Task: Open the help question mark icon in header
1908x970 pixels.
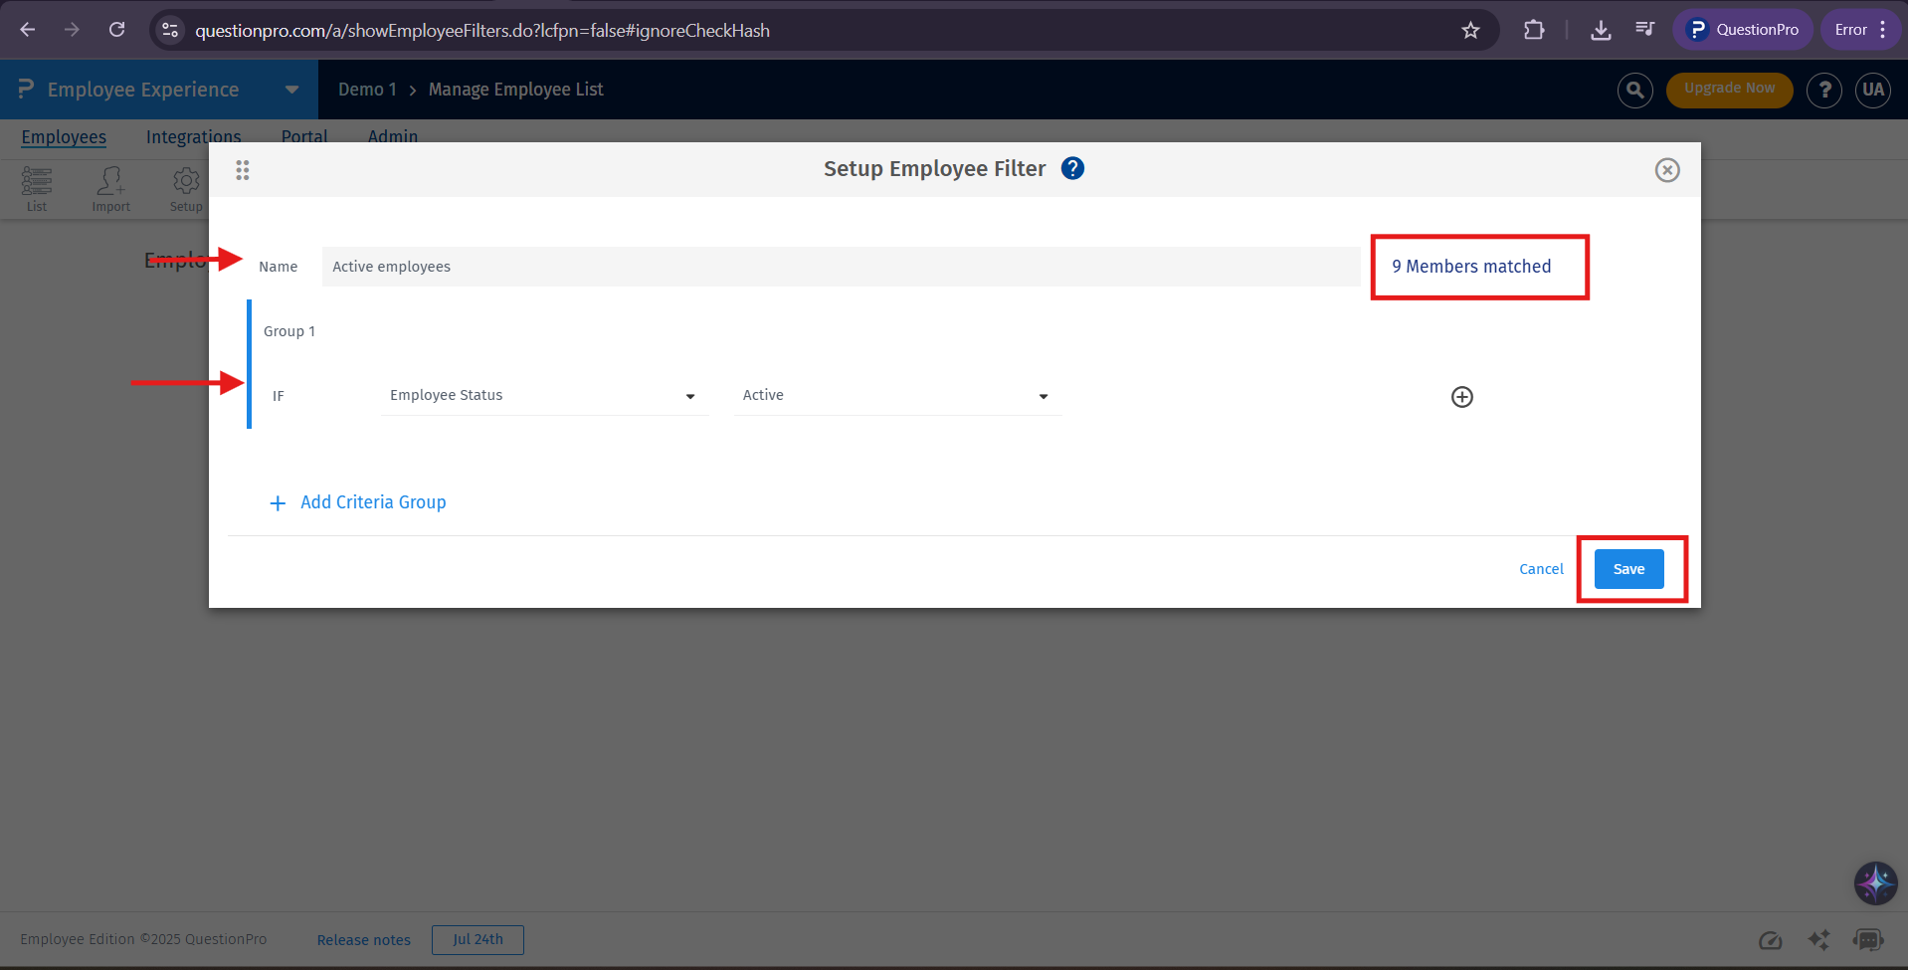Action: pos(1823,90)
